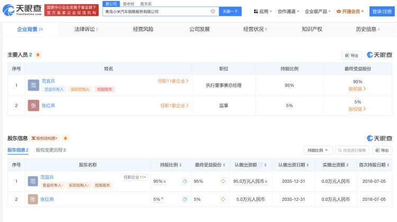The width and height of the screenshot is (397, 222).
Task: Select 查公司 search mode tab
Action: pos(111,4)
